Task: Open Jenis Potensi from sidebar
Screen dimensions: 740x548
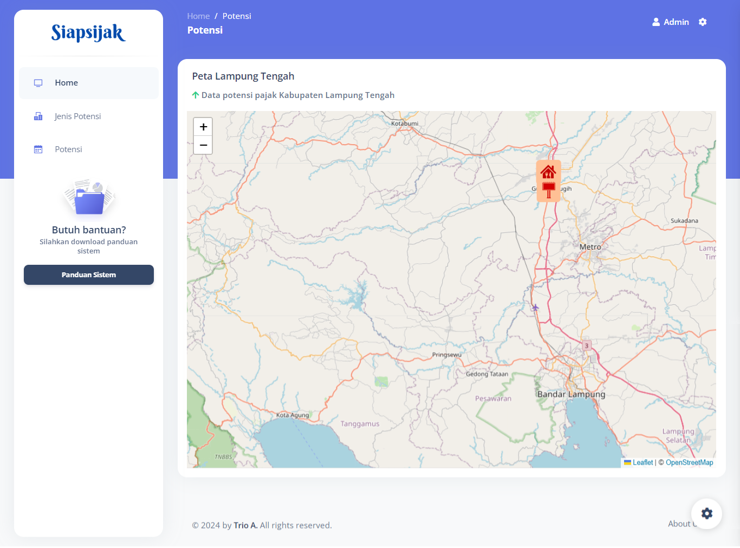Action: click(x=78, y=116)
